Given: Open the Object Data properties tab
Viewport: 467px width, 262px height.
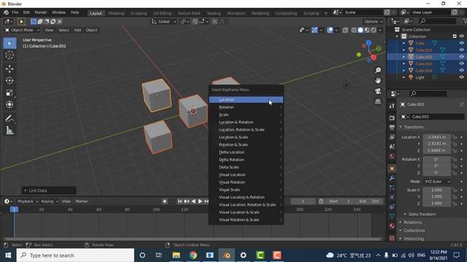Looking at the screenshot, I should click(392, 216).
